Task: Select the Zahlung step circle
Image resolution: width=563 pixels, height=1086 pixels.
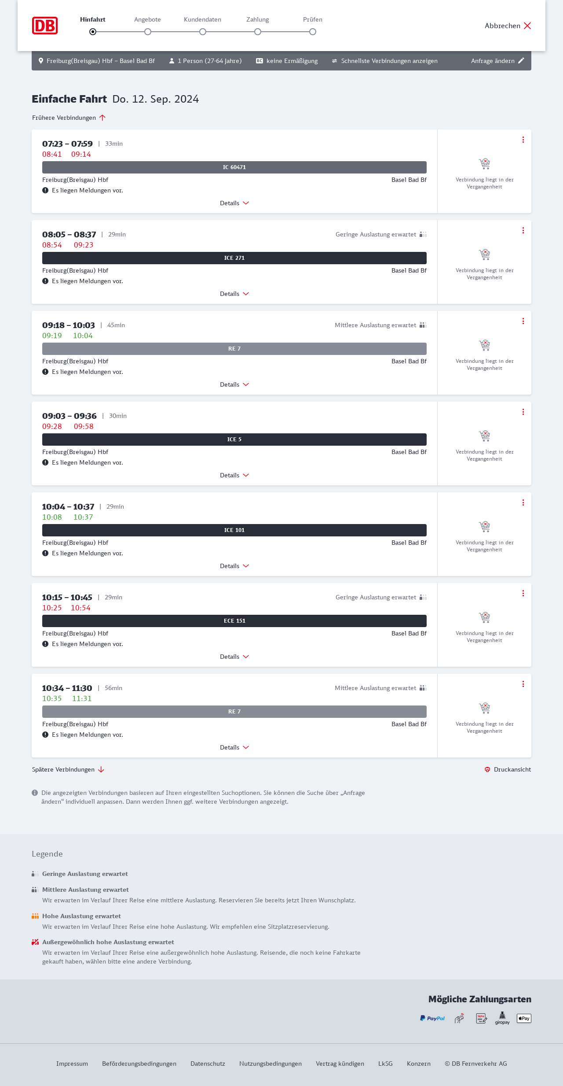Action: tap(258, 32)
